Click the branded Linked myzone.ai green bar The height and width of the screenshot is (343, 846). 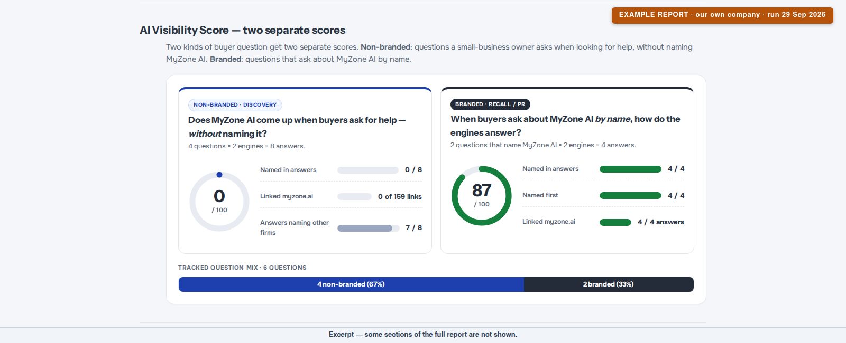[x=615, y=222]
